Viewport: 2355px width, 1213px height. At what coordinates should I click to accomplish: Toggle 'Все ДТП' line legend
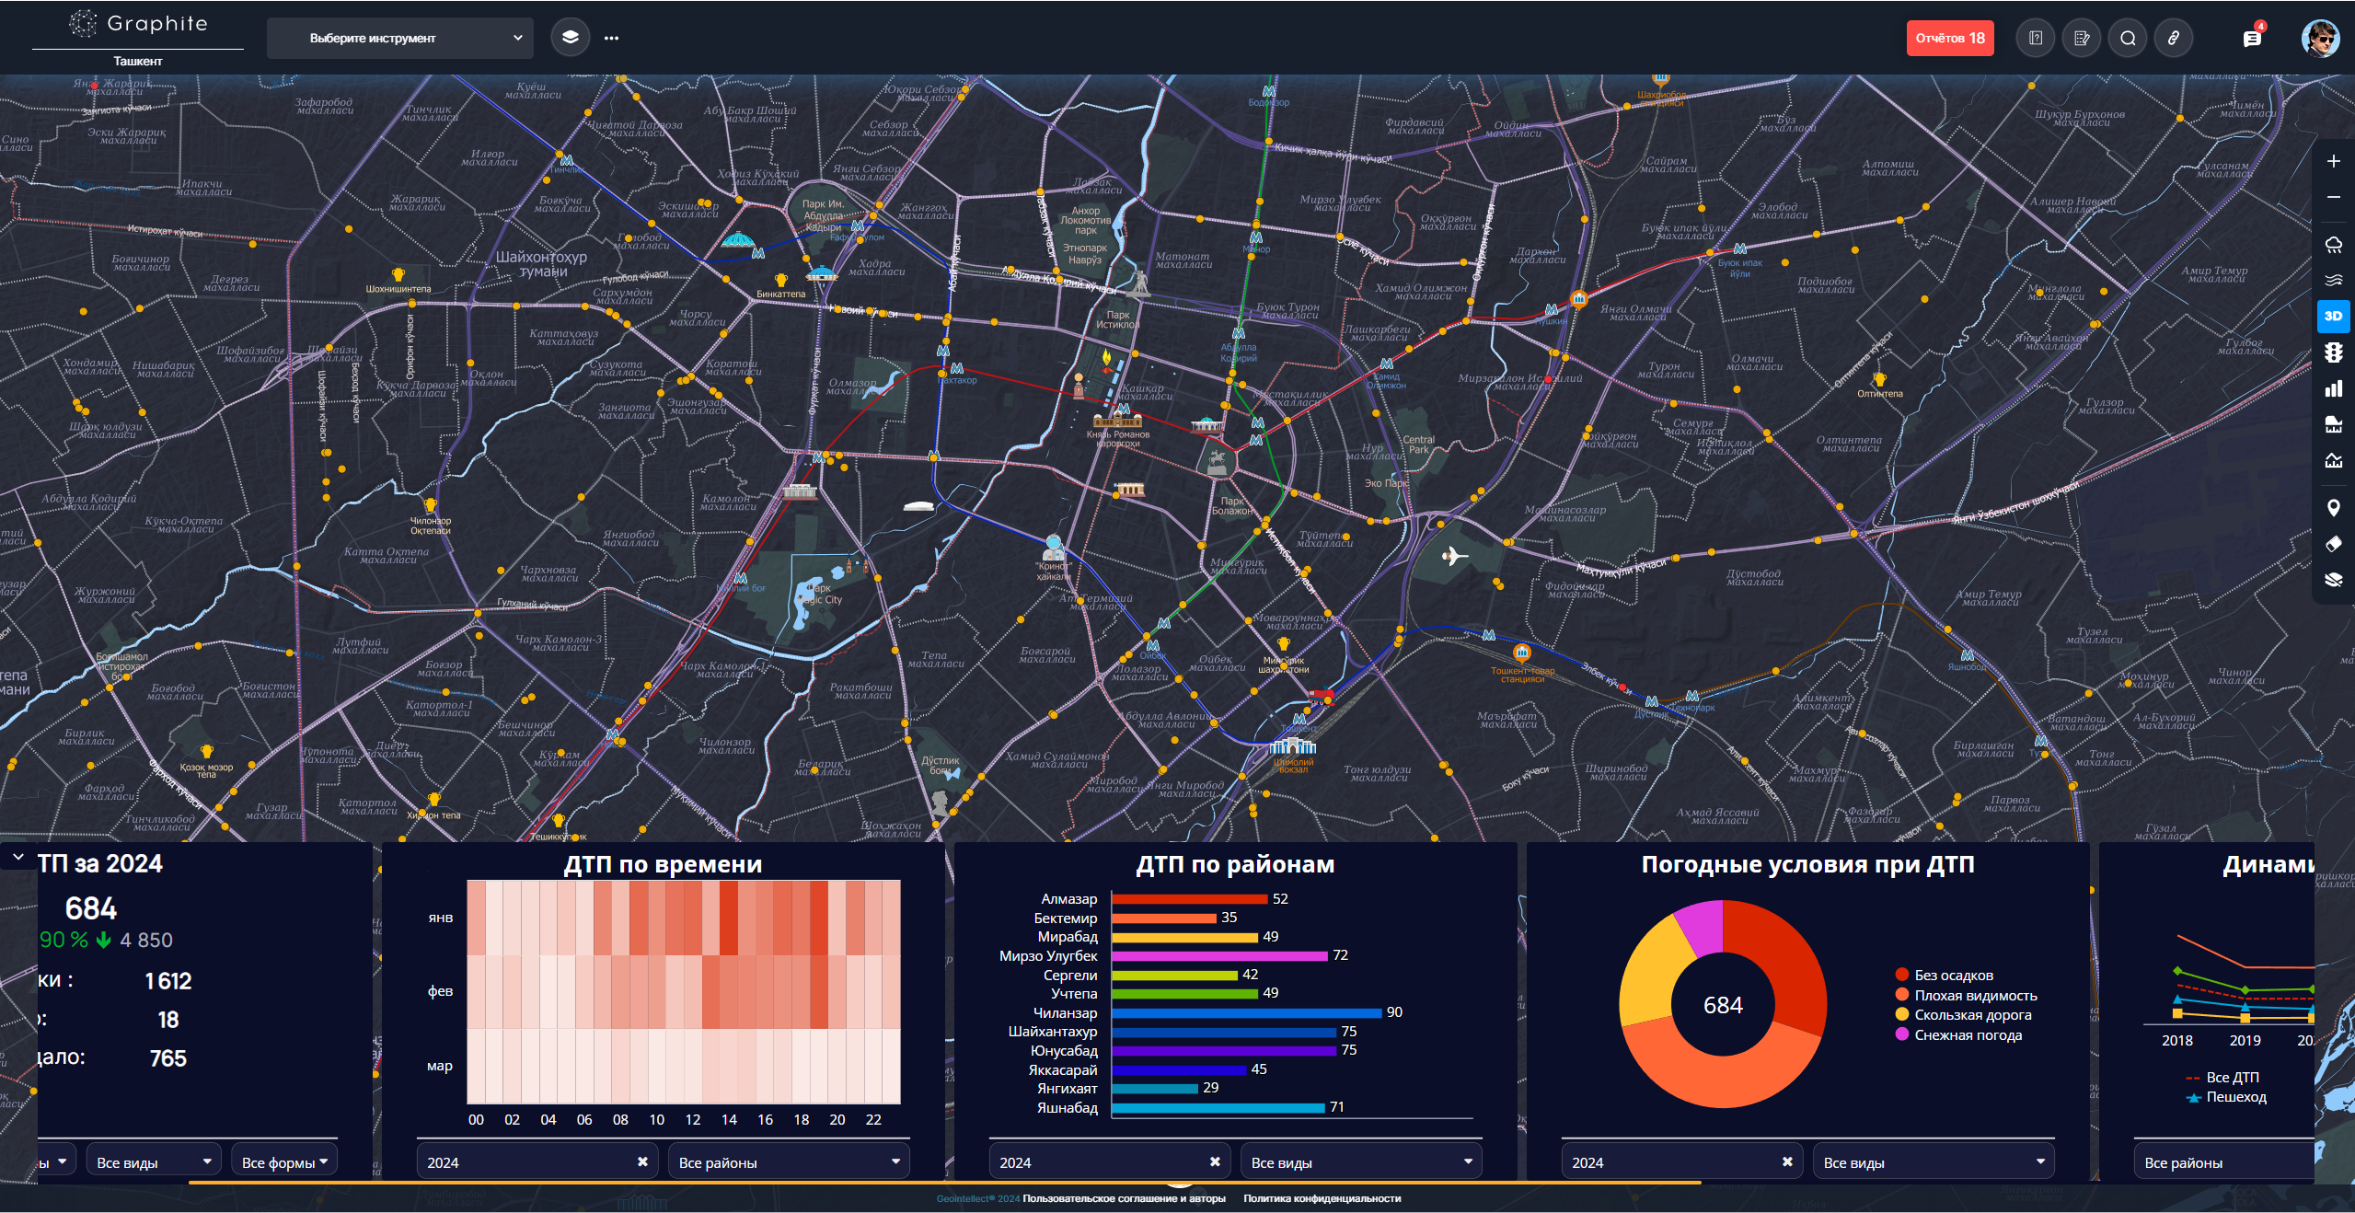[2222, 1077]
